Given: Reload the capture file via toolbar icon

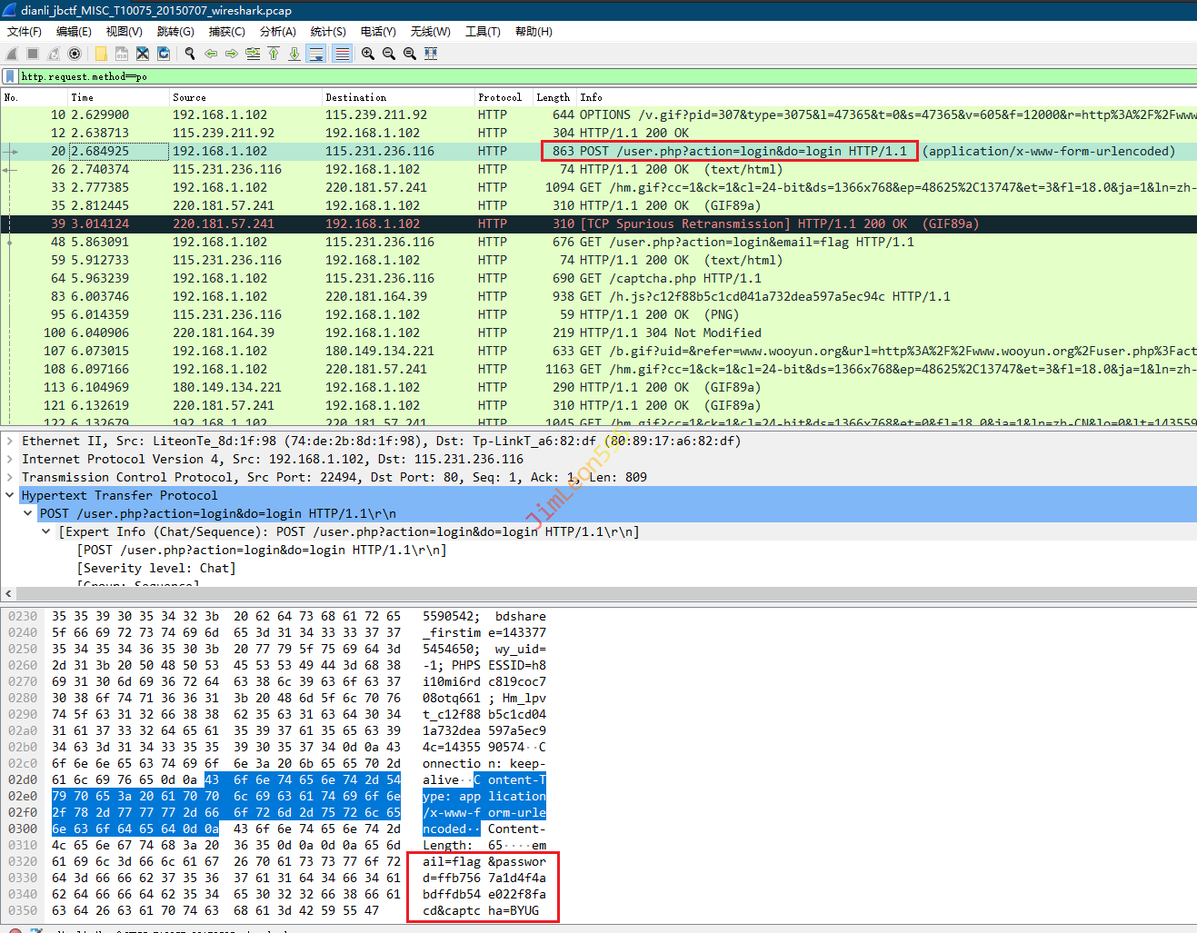Looking at the screenshot, I should click(x=164, y=54).
